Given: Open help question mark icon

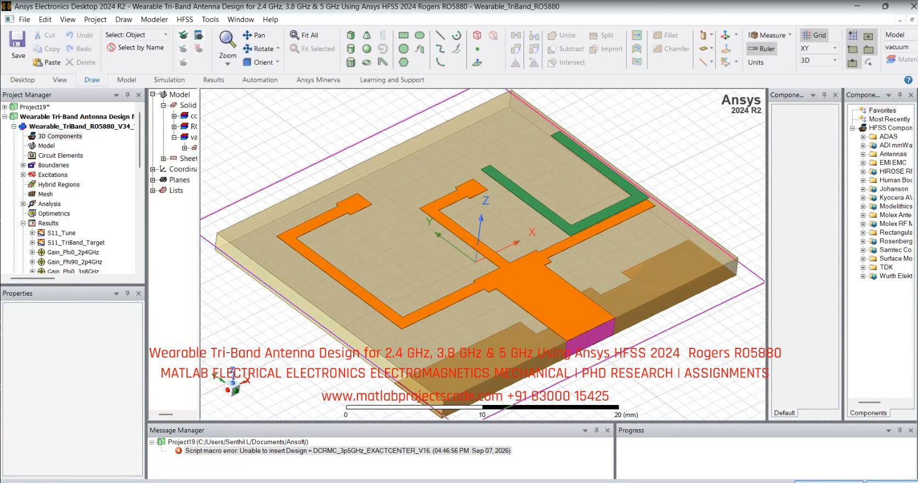Looking at the screenshot, I should pos(908,80).
